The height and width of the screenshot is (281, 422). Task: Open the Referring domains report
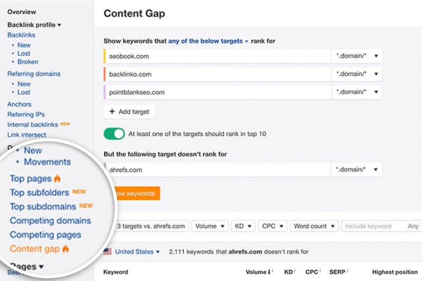(x=34, y=74)
